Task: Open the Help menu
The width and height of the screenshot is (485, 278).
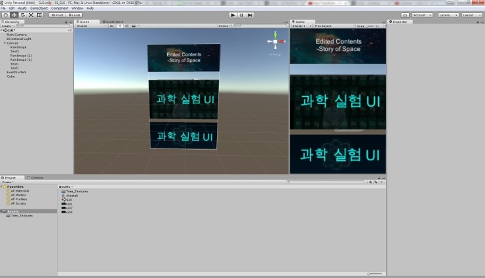Action: pyautogui.click(x=90, y=9)
